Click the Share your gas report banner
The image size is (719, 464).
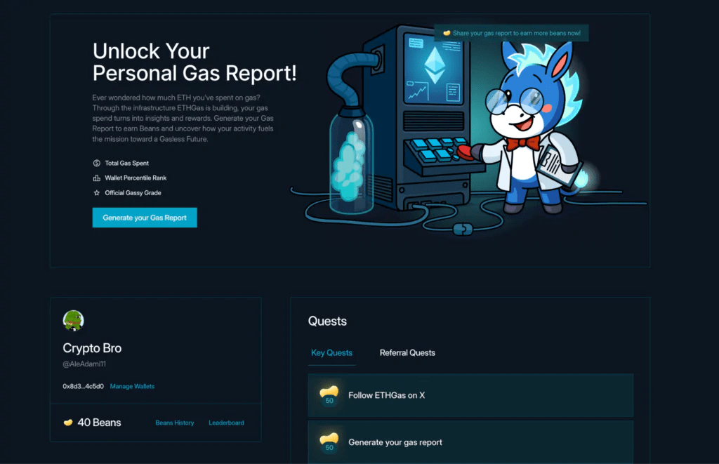pyautogui.click(x=511, y=33)
